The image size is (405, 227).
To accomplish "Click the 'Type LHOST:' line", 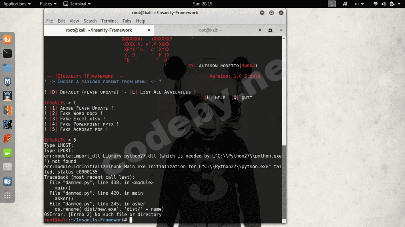I will click(x=59, y=146).
